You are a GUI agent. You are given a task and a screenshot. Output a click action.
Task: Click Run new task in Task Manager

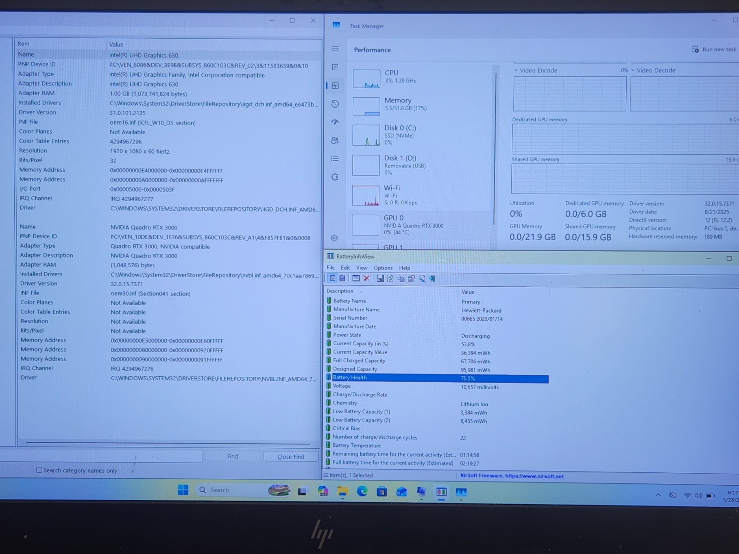(x=714, y=49)
